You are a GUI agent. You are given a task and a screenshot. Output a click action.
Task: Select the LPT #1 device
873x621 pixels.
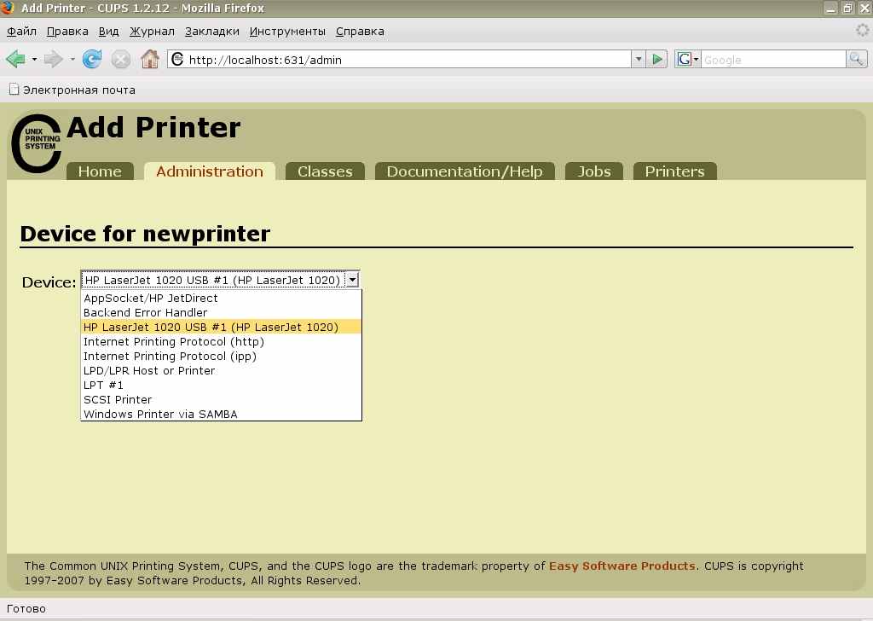(221, 385)
